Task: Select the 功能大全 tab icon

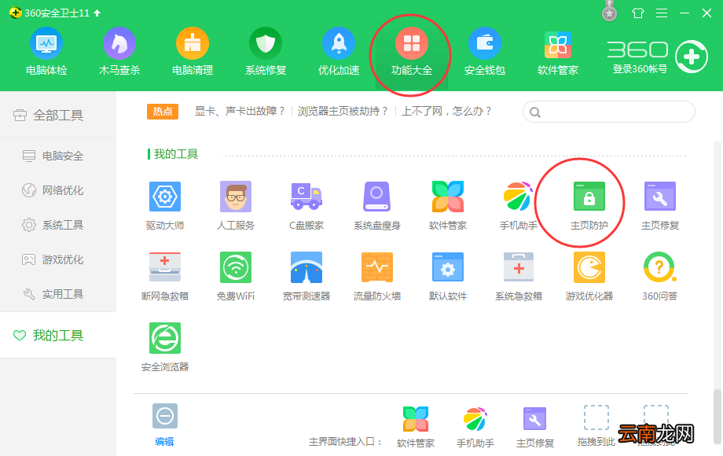Action: pyautogui.click(x=412, y=44)
